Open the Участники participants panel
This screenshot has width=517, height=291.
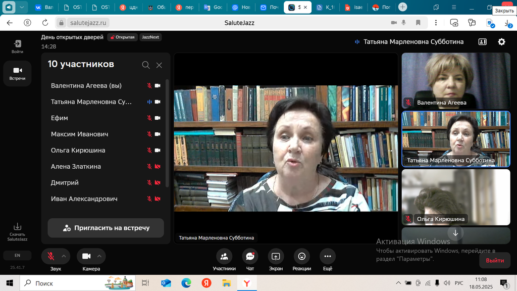point(224,257)
